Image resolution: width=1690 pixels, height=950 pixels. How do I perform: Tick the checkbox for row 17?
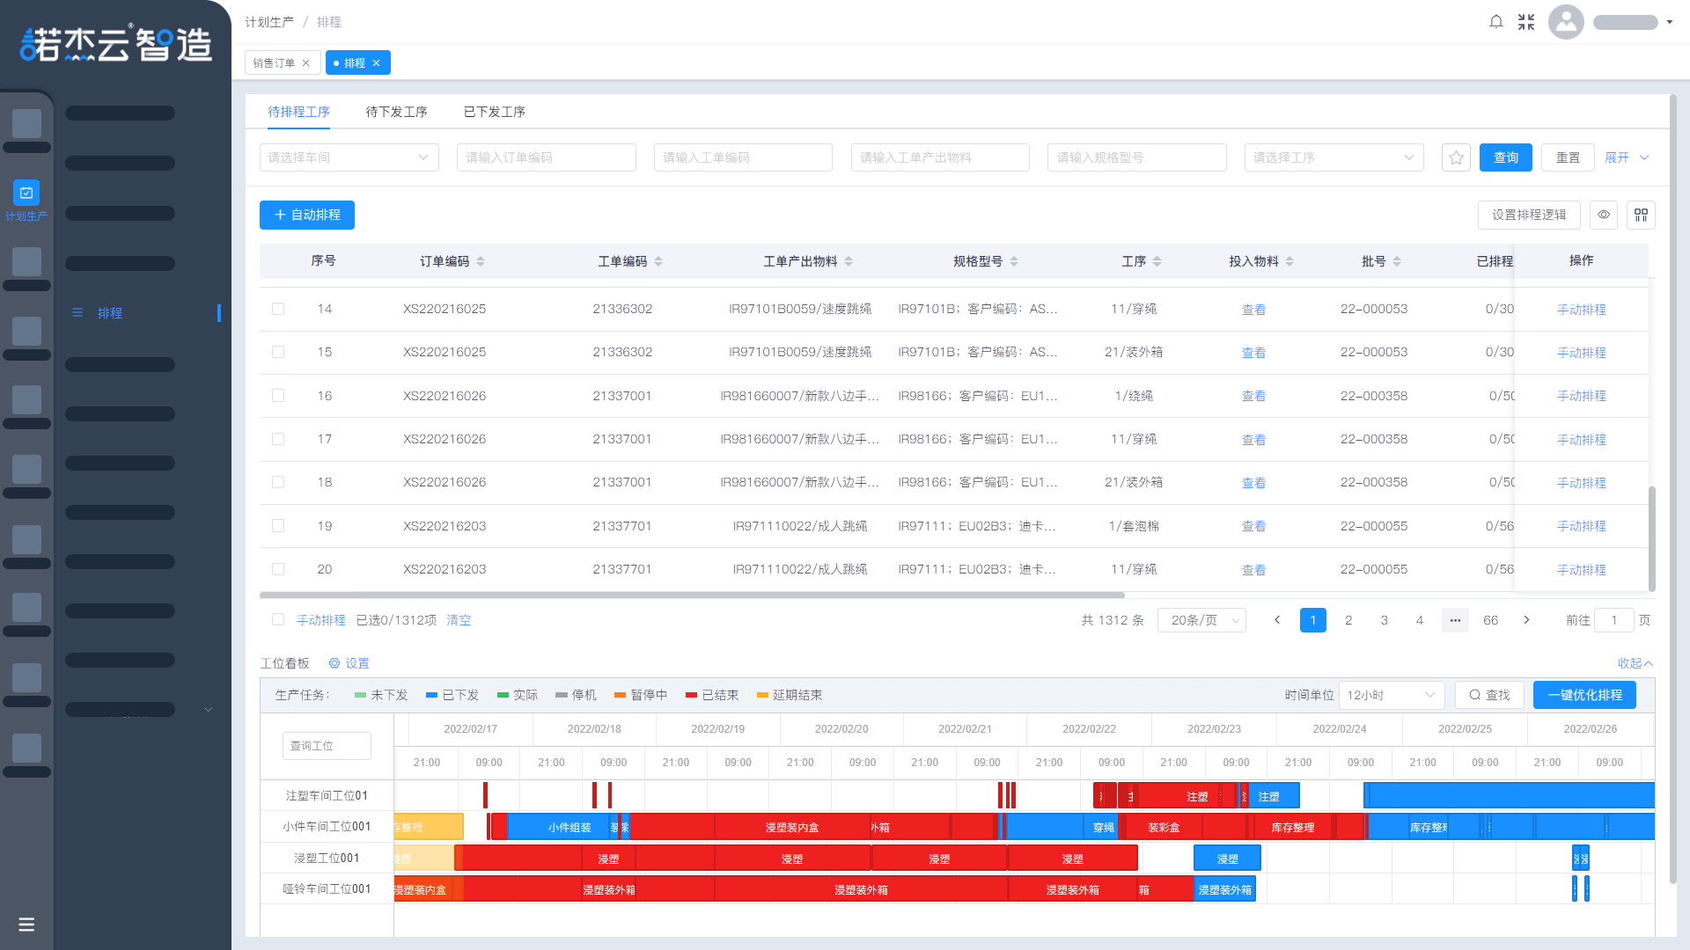278,439
